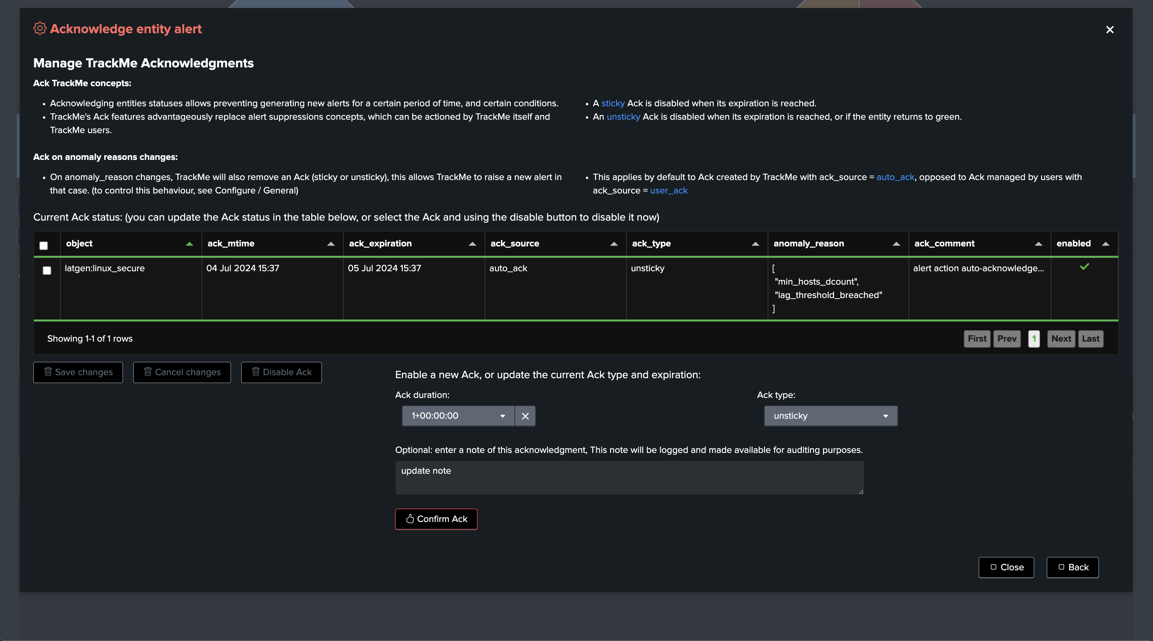The height and width of the screenshot is (641, 1153).
Task: Sort by ack_source column arrow
Action: click(614, 244)
